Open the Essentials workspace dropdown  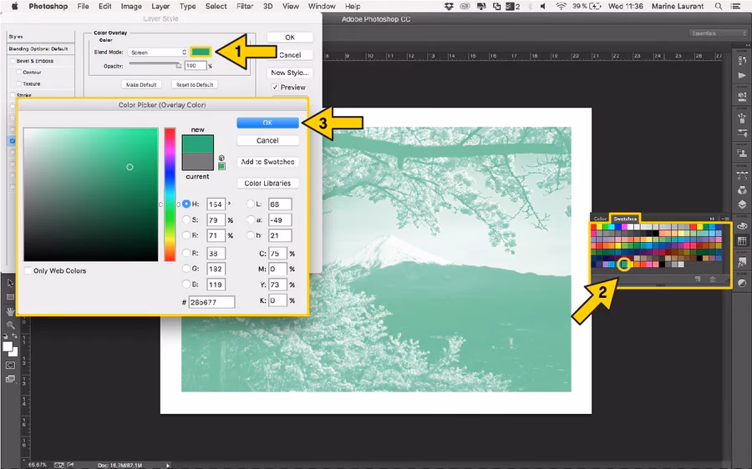coord(718,33)
